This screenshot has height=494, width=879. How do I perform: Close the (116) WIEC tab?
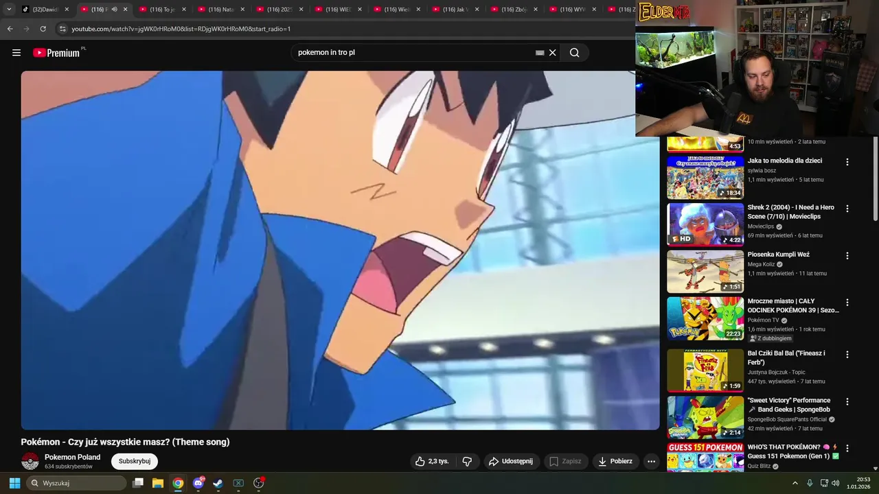[x=360, y=10]
